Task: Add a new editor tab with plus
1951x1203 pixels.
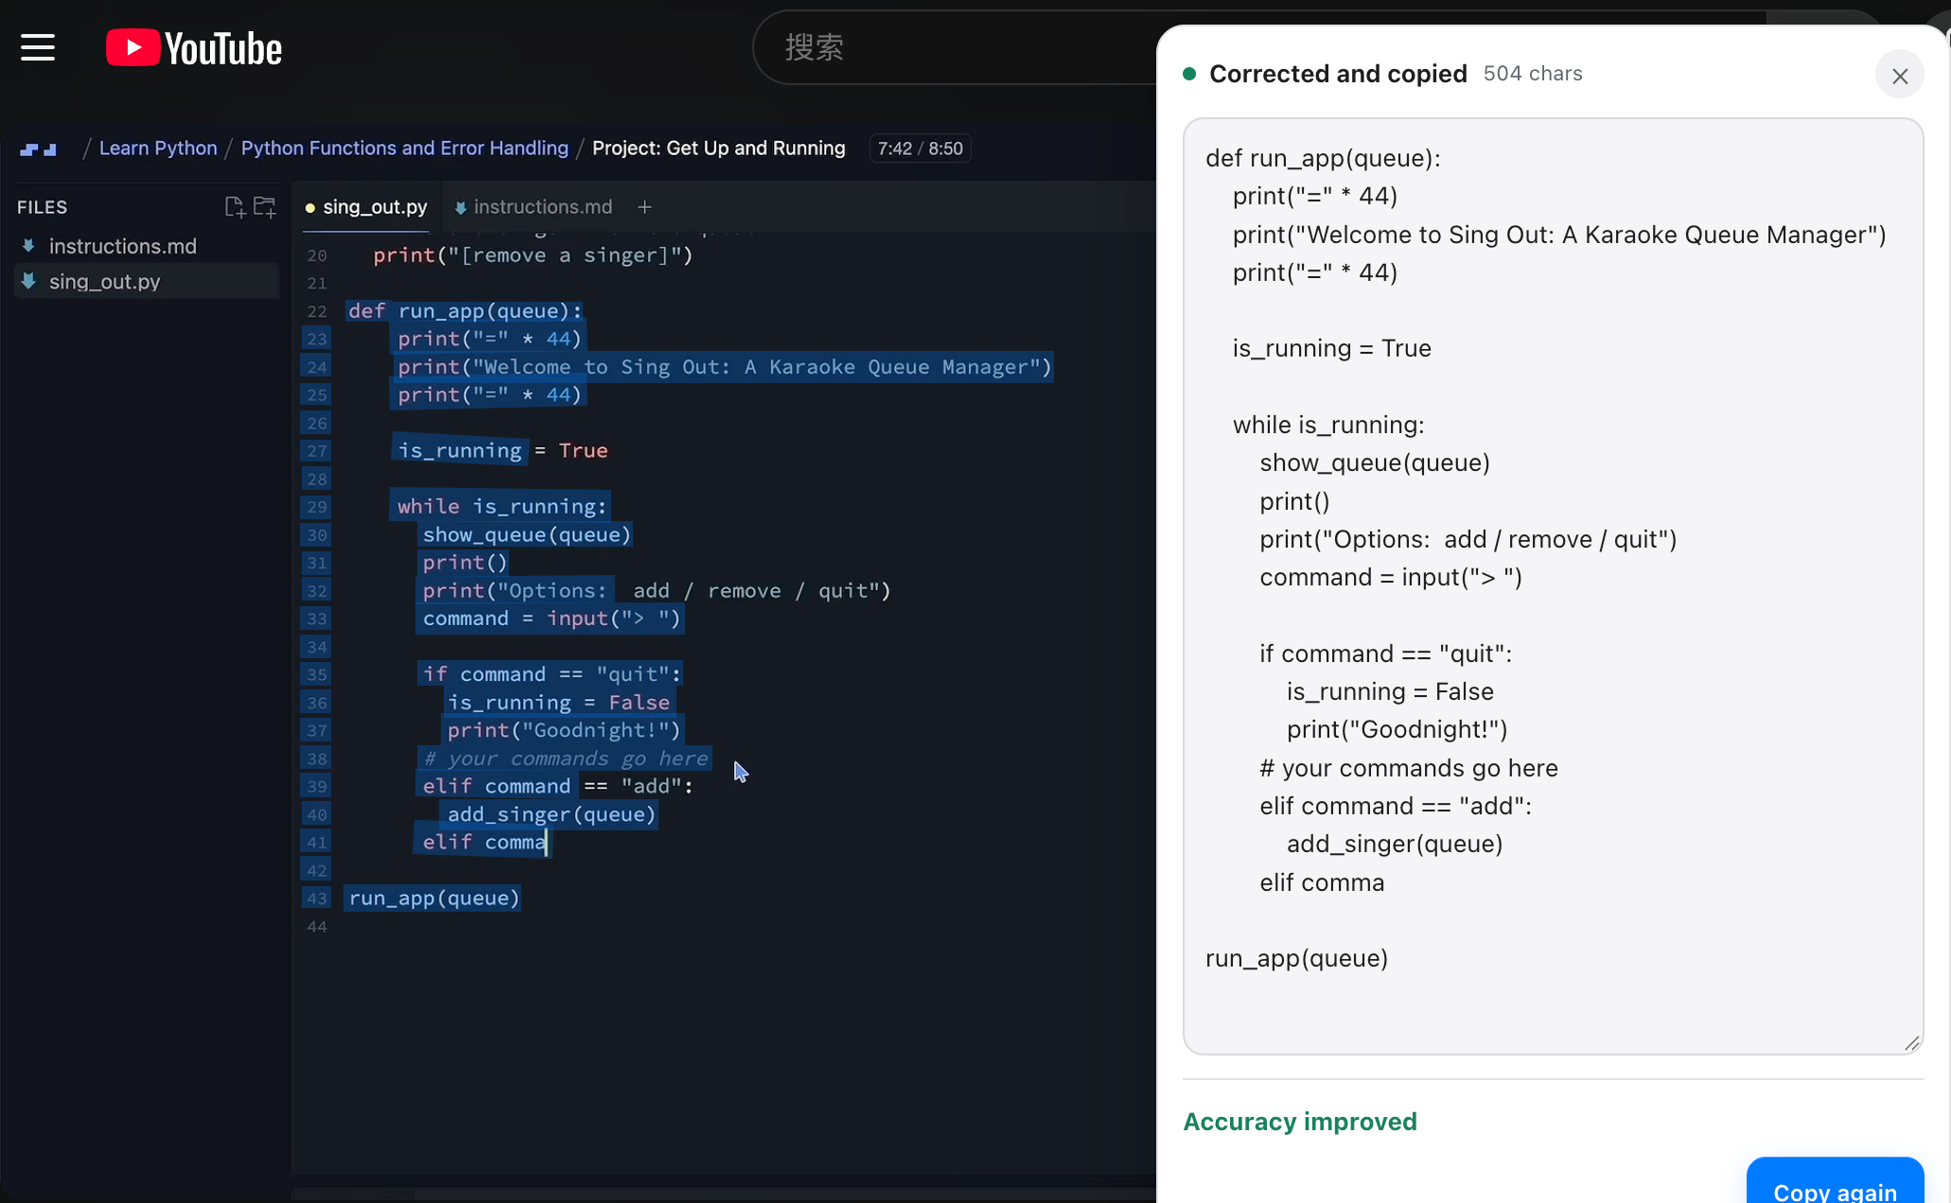Action: (x=644, y=207)
